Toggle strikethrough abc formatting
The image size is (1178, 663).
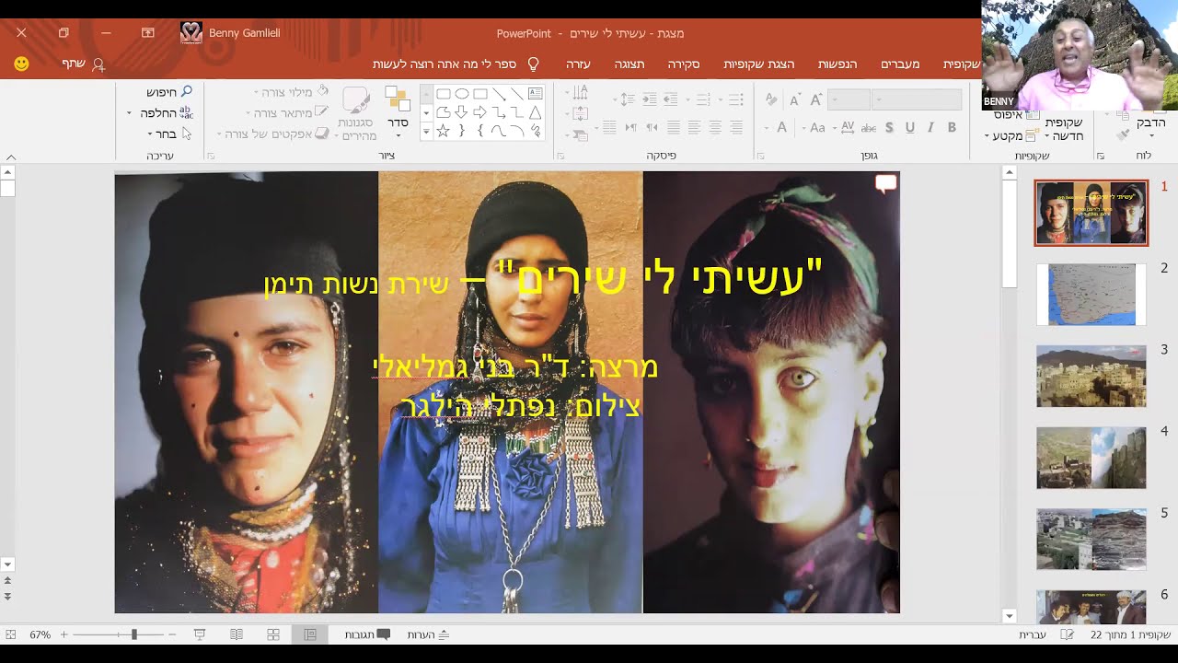click(x=870, y=127)
